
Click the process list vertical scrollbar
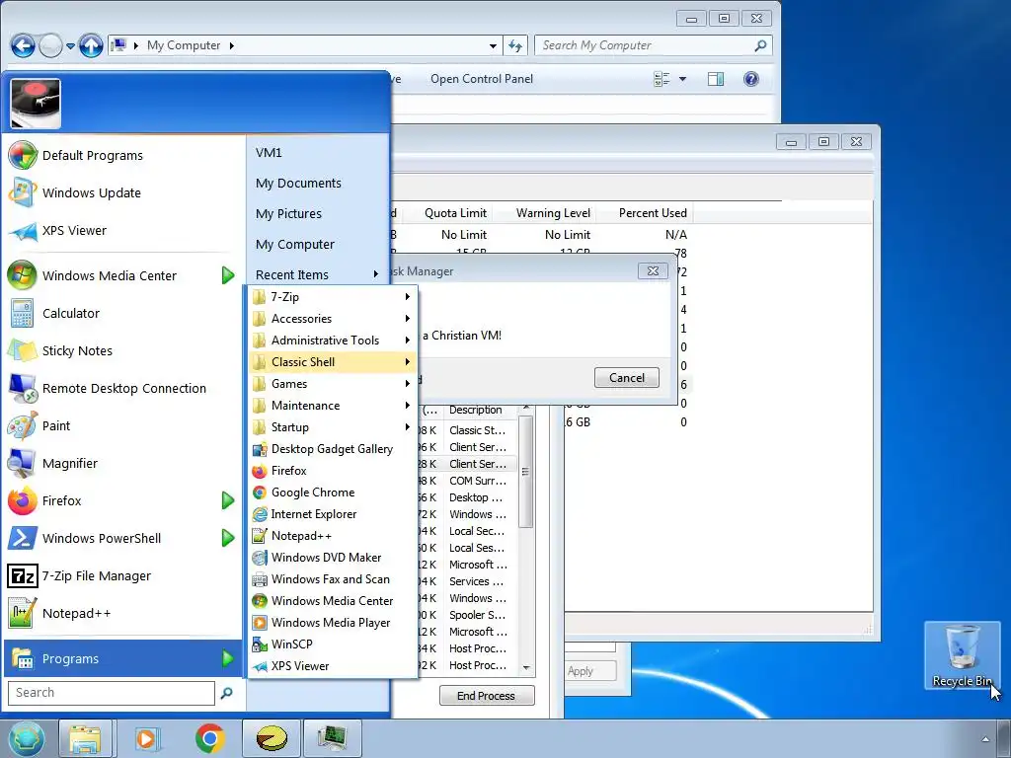coord(526,471)
